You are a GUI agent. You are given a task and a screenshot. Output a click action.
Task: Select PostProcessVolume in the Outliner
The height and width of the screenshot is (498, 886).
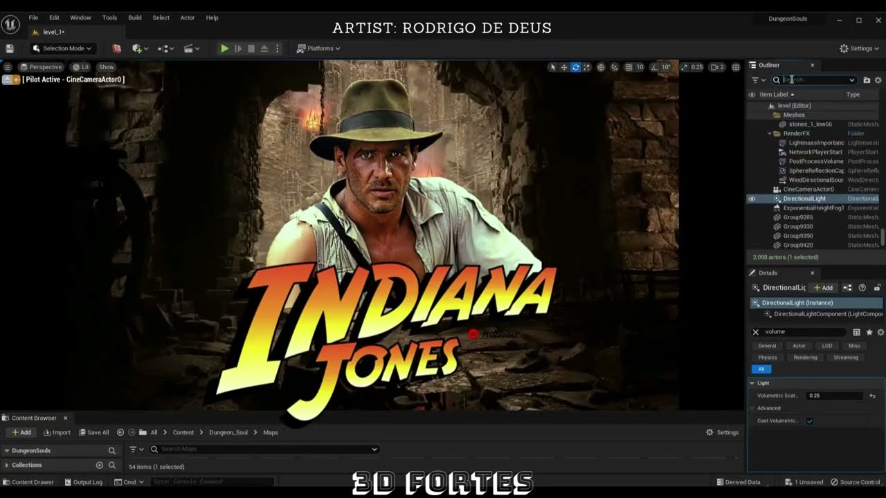pyautogui.click(x=816, y=162)
